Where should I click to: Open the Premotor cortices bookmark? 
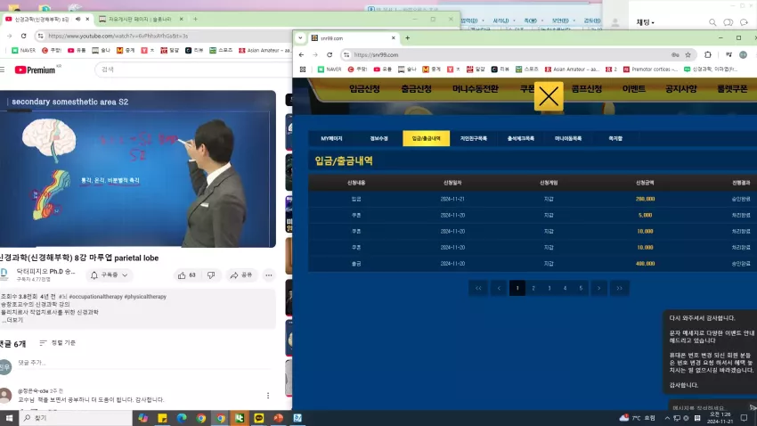point(650,70)
